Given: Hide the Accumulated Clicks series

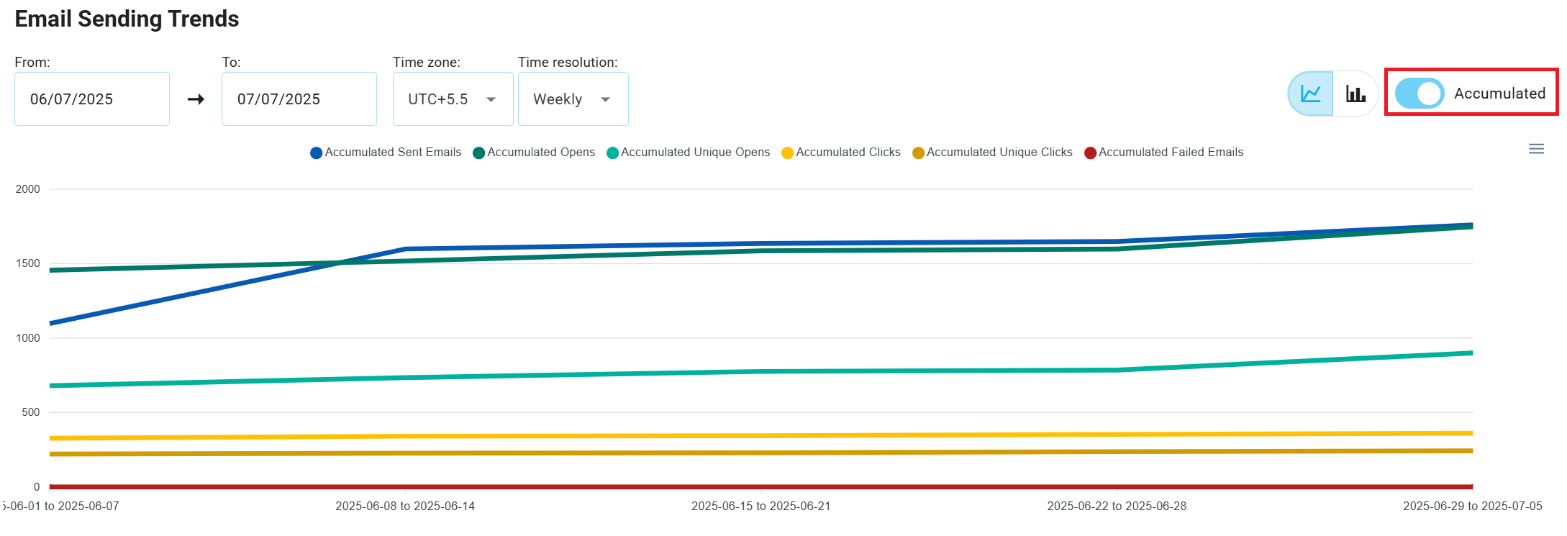Looking at the screenshot, I should 848,153.
